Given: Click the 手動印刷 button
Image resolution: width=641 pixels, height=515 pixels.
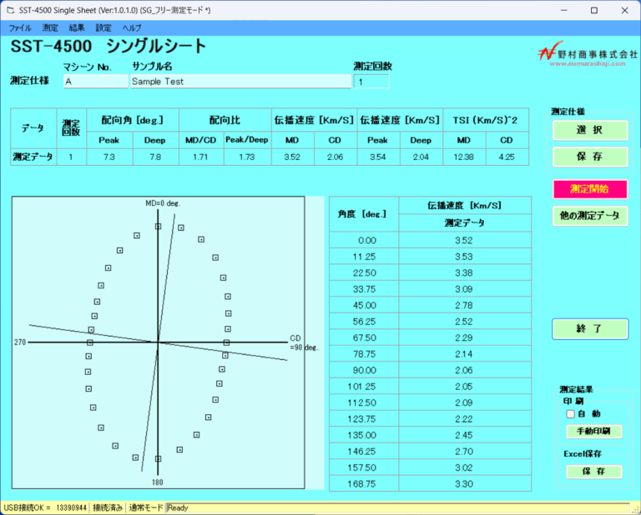Looking at the screenshot, I should (594, 431).
